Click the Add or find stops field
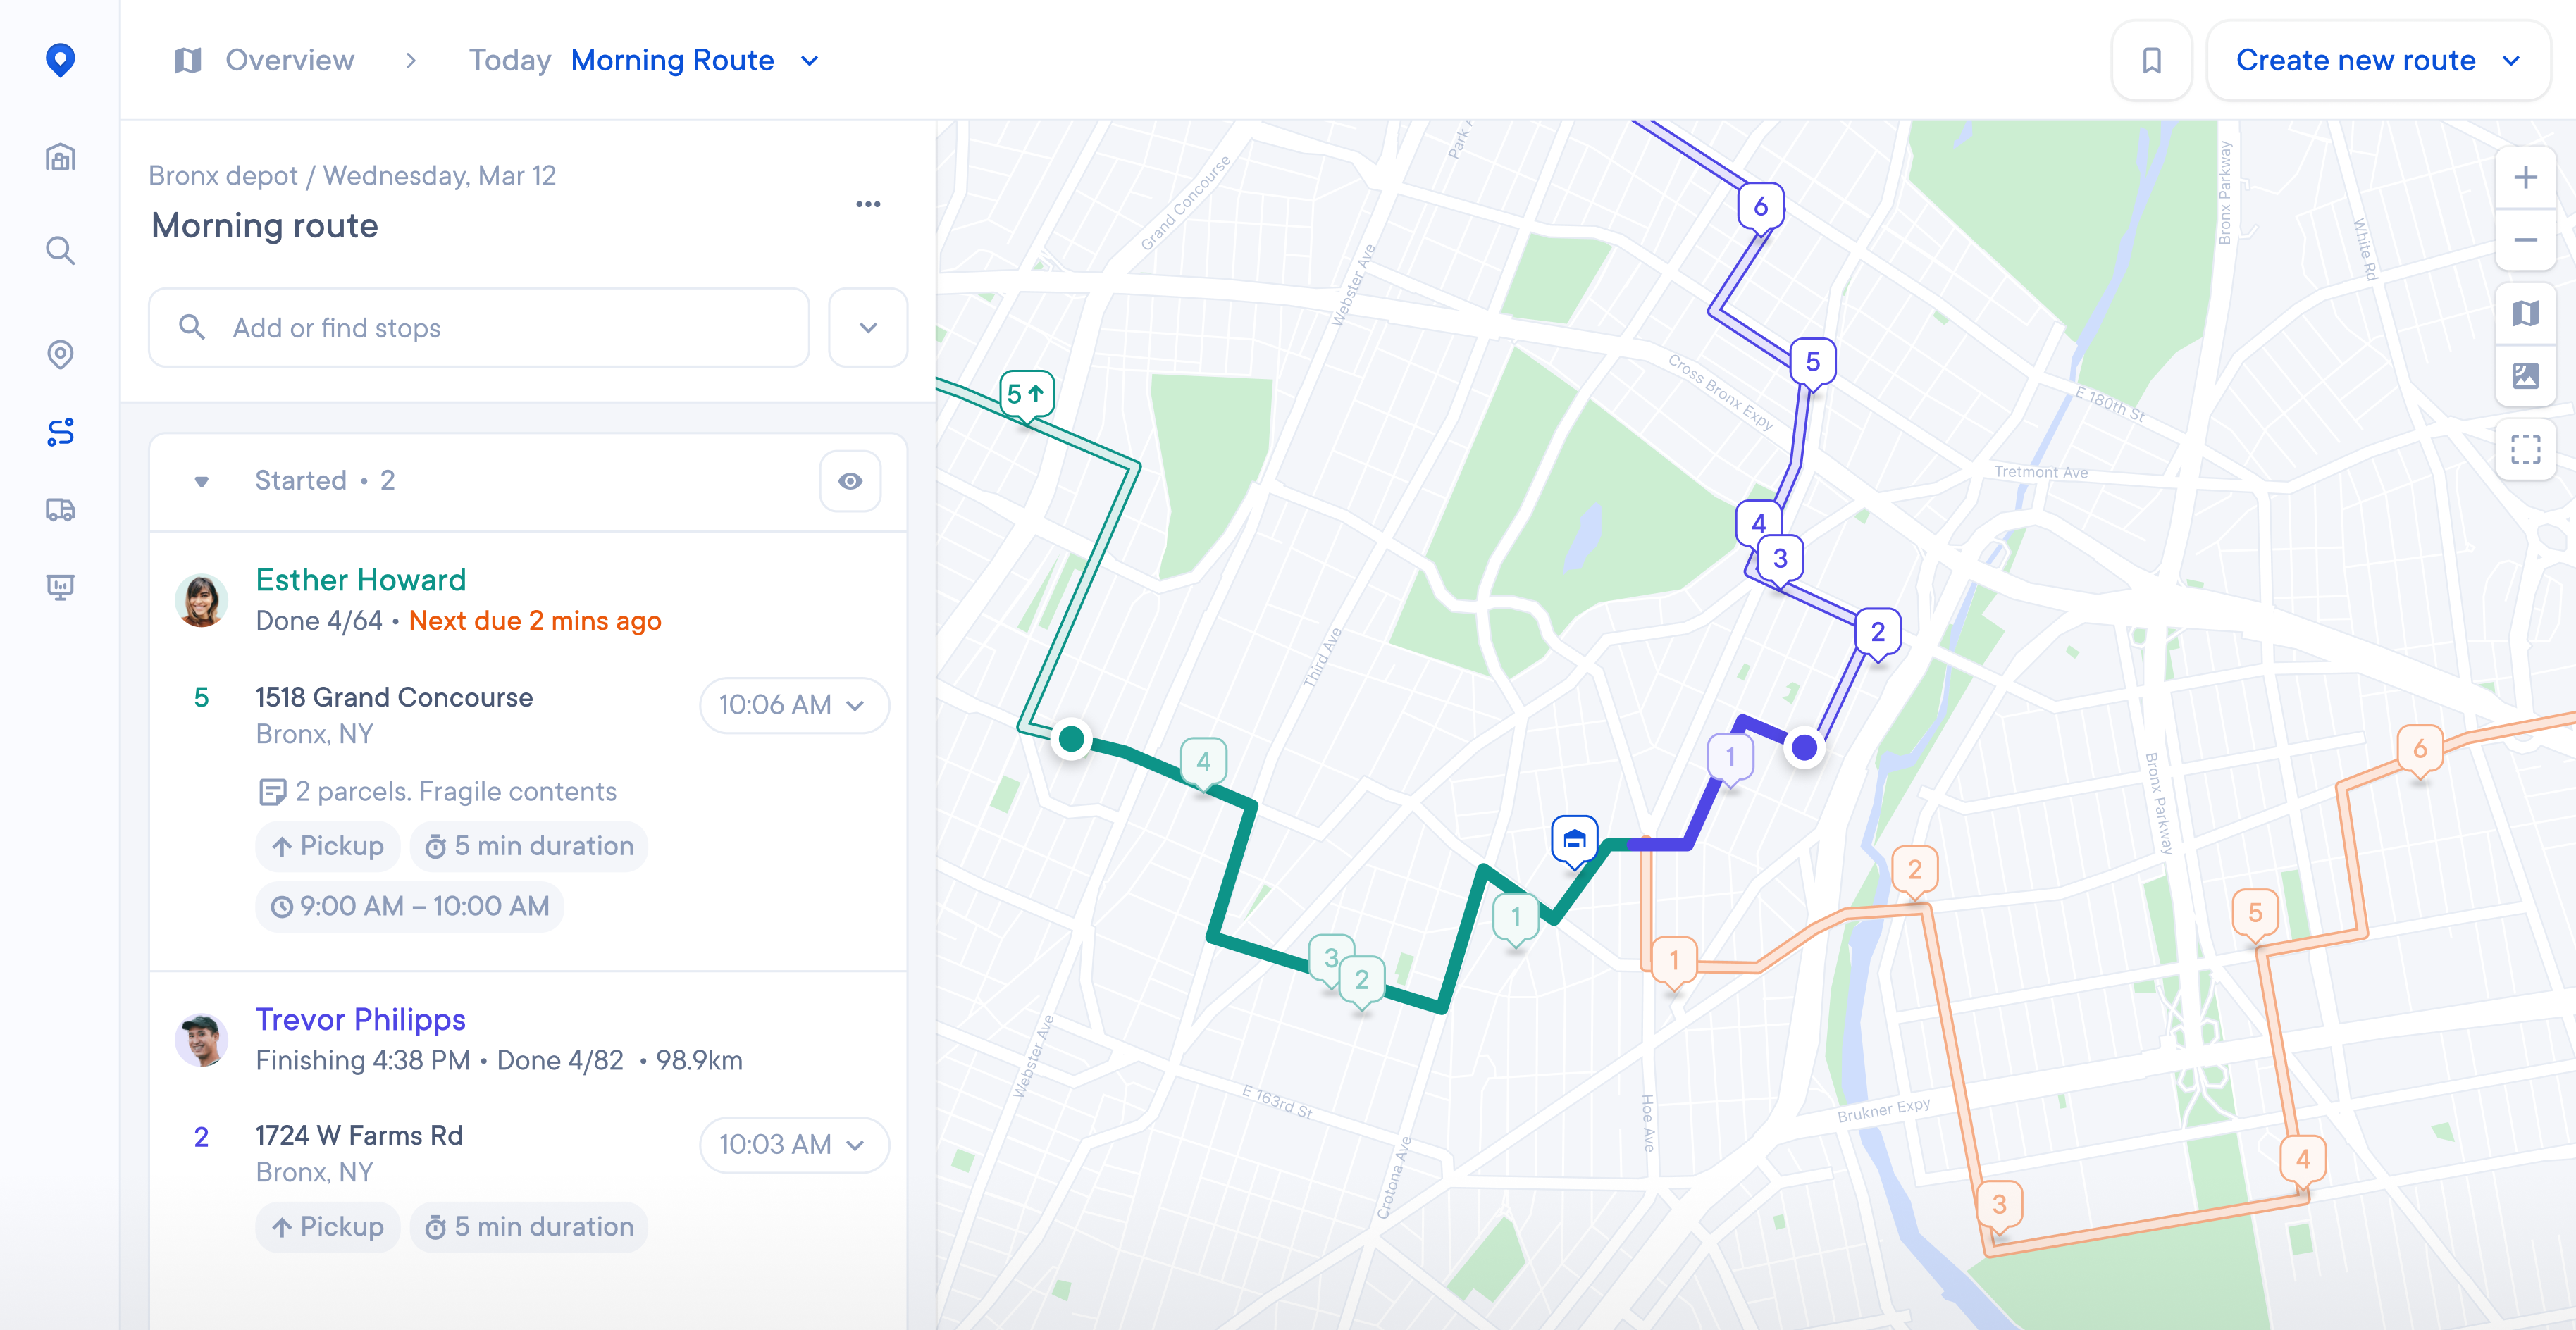 coord(478,328)
